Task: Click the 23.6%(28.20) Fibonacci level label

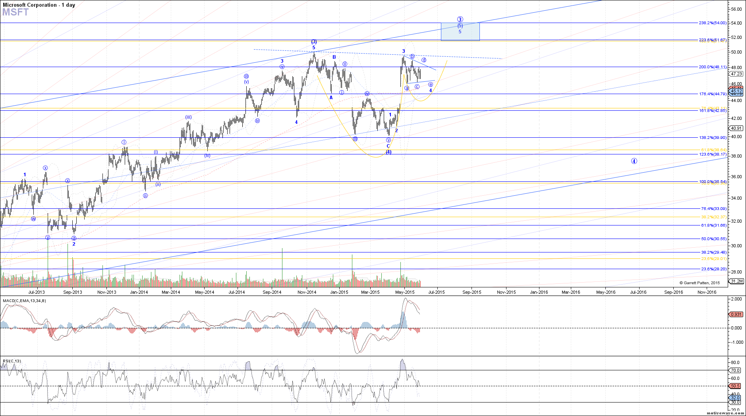Action: (714, 269)
